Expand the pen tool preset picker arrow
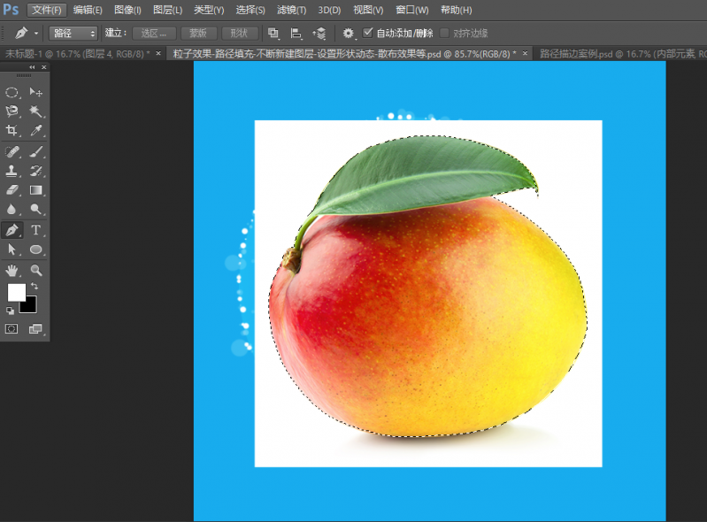 coord(36,33)
